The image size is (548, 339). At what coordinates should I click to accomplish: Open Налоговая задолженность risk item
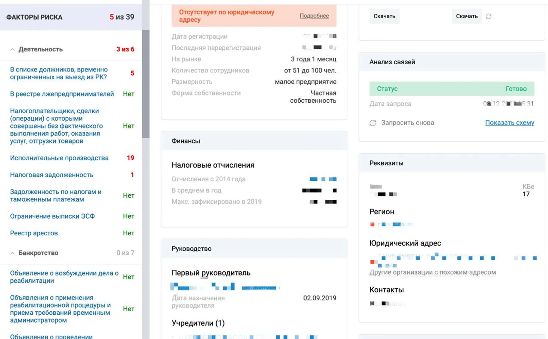(52, 175)
